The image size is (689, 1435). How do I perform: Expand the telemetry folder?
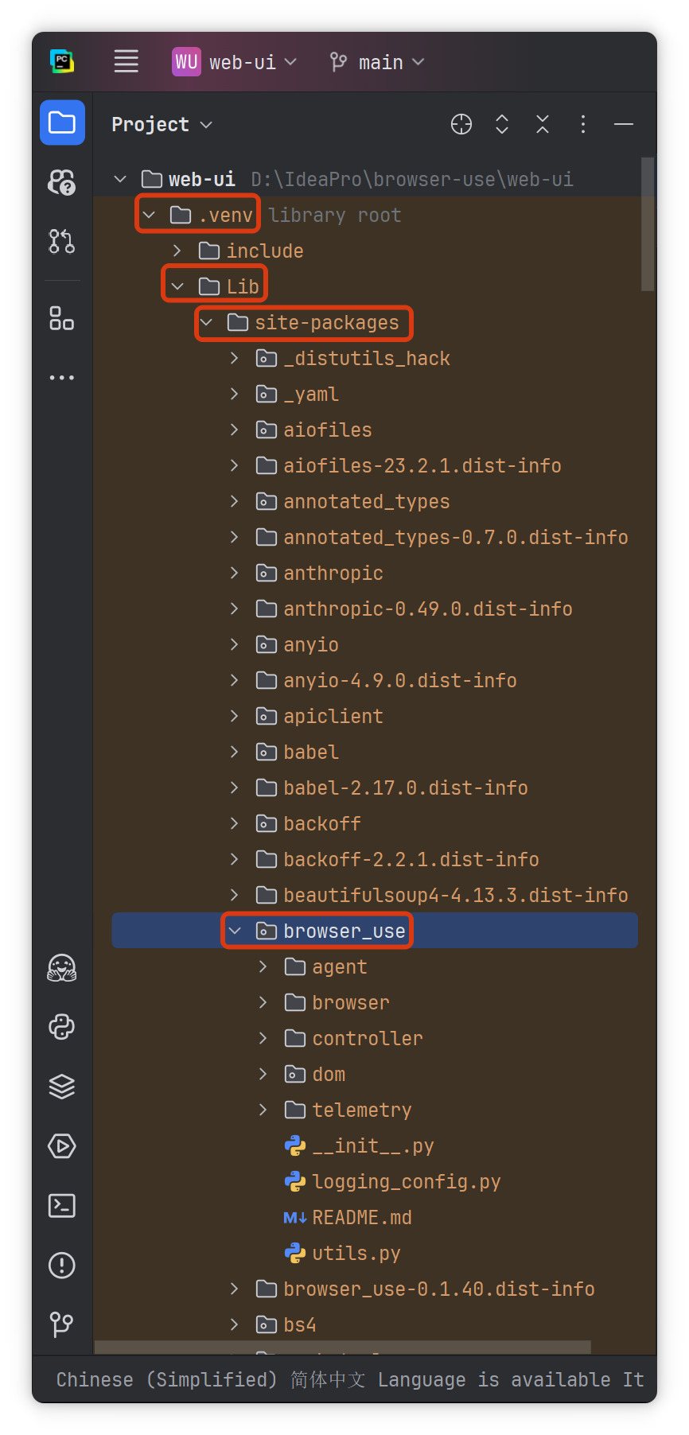tap(263, 1110)
